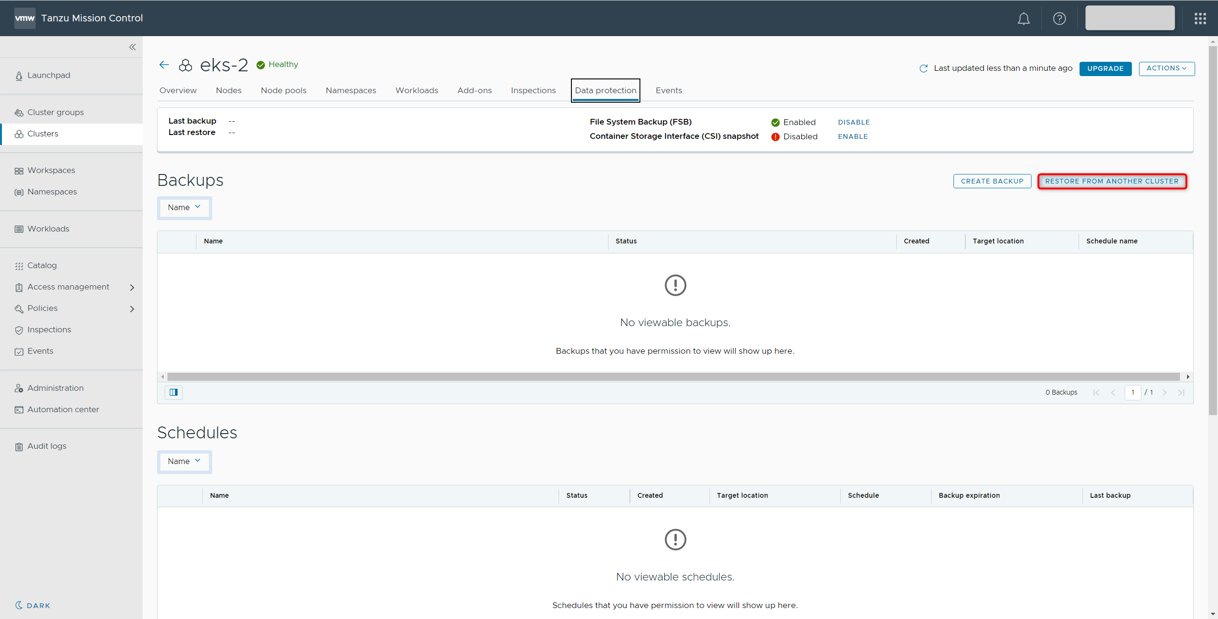Click the Backups page number field
Screen dimensions: 1218x619
tap(1132, 392)
